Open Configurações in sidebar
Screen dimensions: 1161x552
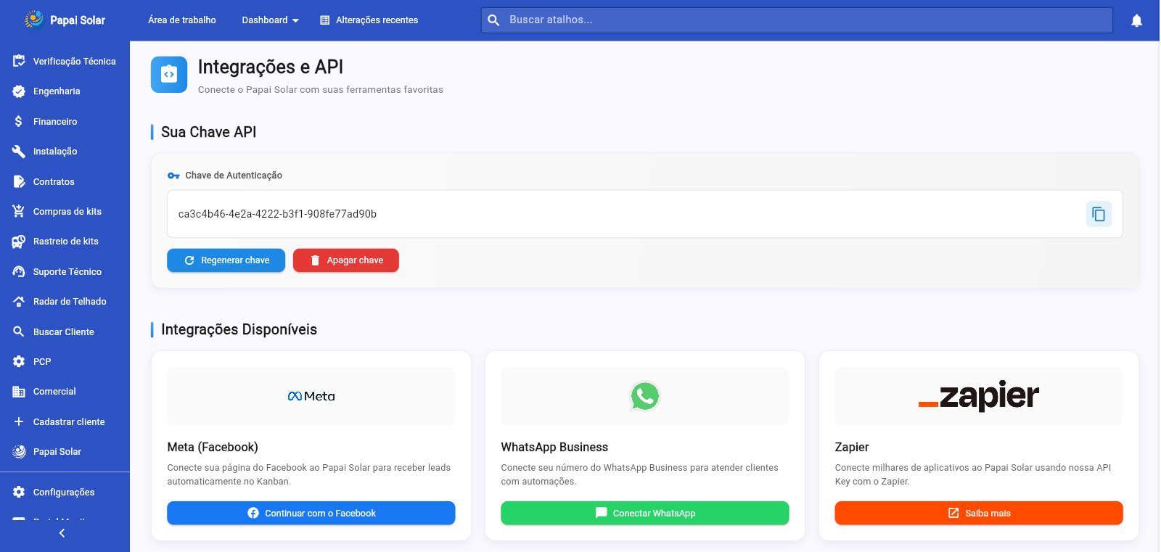[65, 492]
